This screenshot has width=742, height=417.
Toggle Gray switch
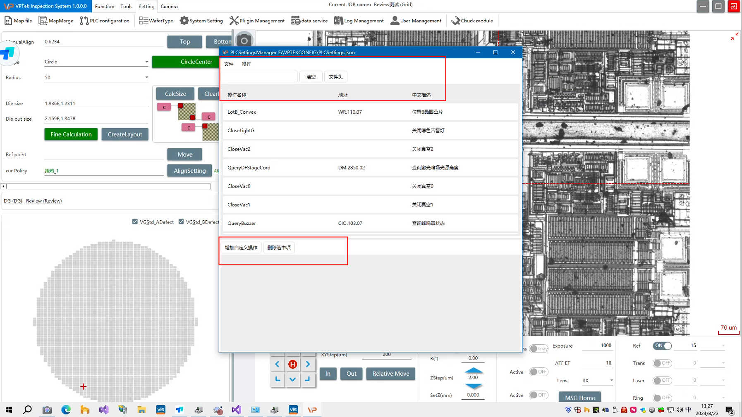[x=539, y=348]
